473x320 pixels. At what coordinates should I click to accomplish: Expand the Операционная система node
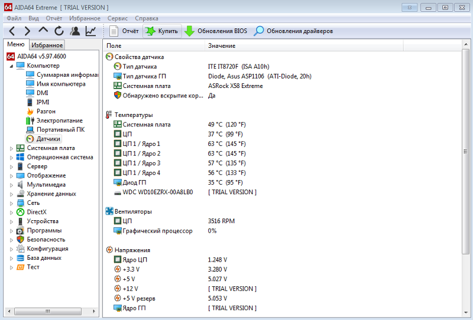click(x=11, y=157)
